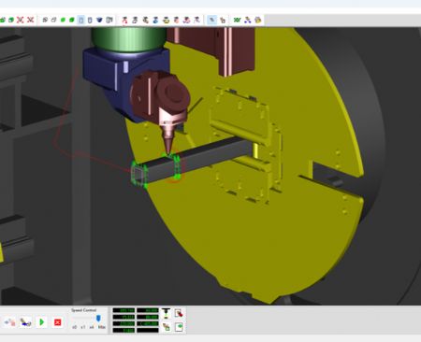Toggle the highlighted tube view icon
The width and height of the screenshot is (421, 342).
(81, 20)
